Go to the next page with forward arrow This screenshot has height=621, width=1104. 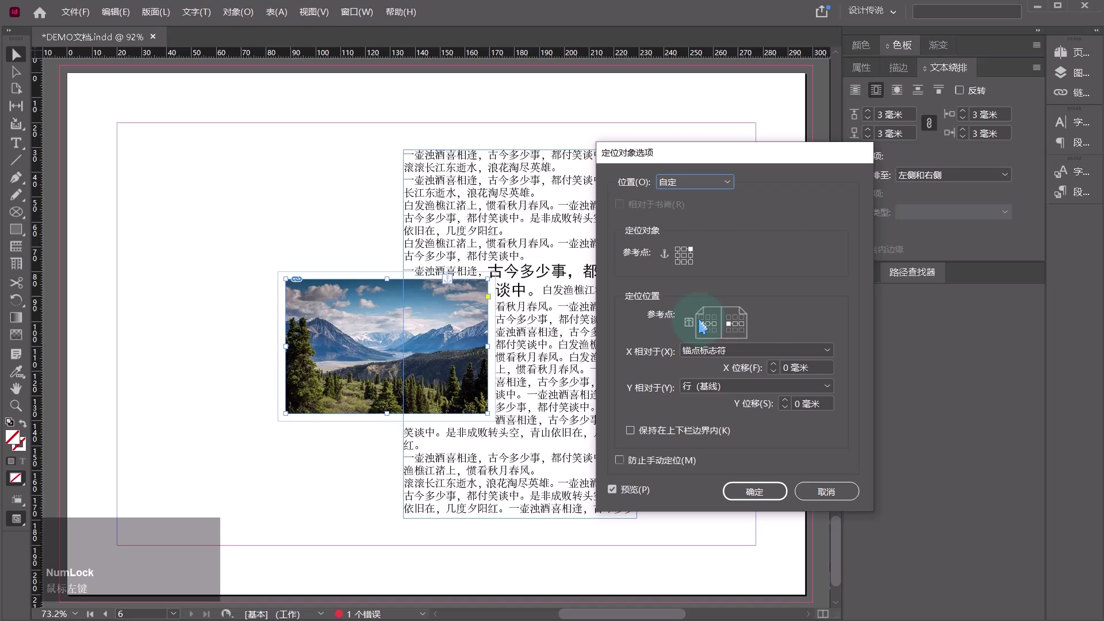pyautogui.click(x=190, y=614)
